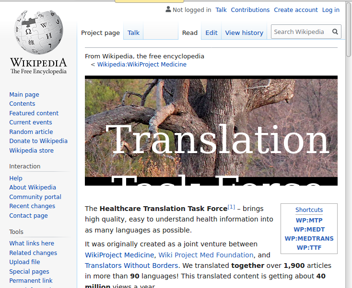
Task: Click the Log in link
Action: click(x=331, y=10)
